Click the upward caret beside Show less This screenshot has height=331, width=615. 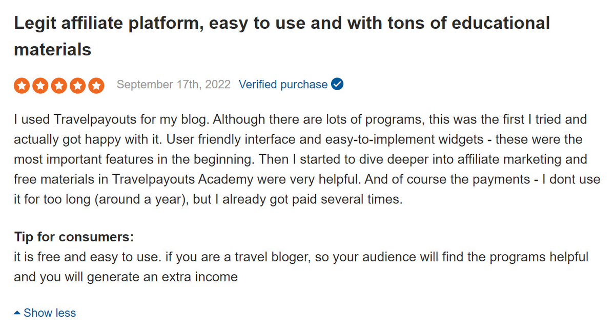[17, 313]
